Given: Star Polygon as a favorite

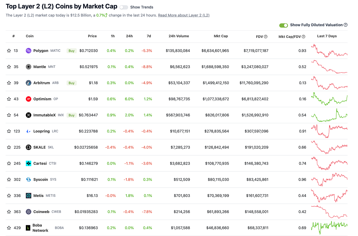Looking at the screenshot, I should 9,51.
